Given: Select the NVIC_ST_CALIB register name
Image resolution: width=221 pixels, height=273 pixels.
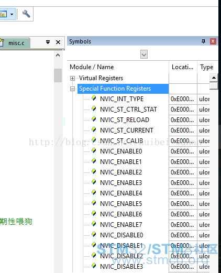Looking at the screenshot, I should click(121, 141).
